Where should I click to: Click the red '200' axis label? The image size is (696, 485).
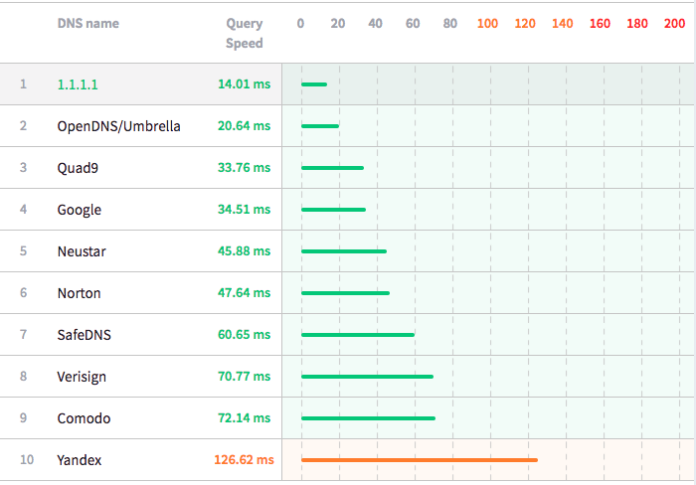point(675,24)
